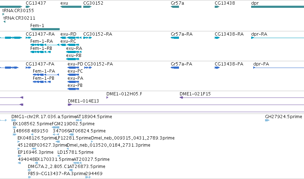This screenshot has width=304, height=179.
Task: Select Gr57a-RA transcript label
Action: pos(182,34)
